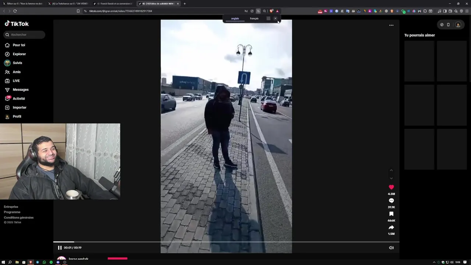The image size is (471, 265).
Task: Click the coin icon in TikTok header
Action: (442, 25)
